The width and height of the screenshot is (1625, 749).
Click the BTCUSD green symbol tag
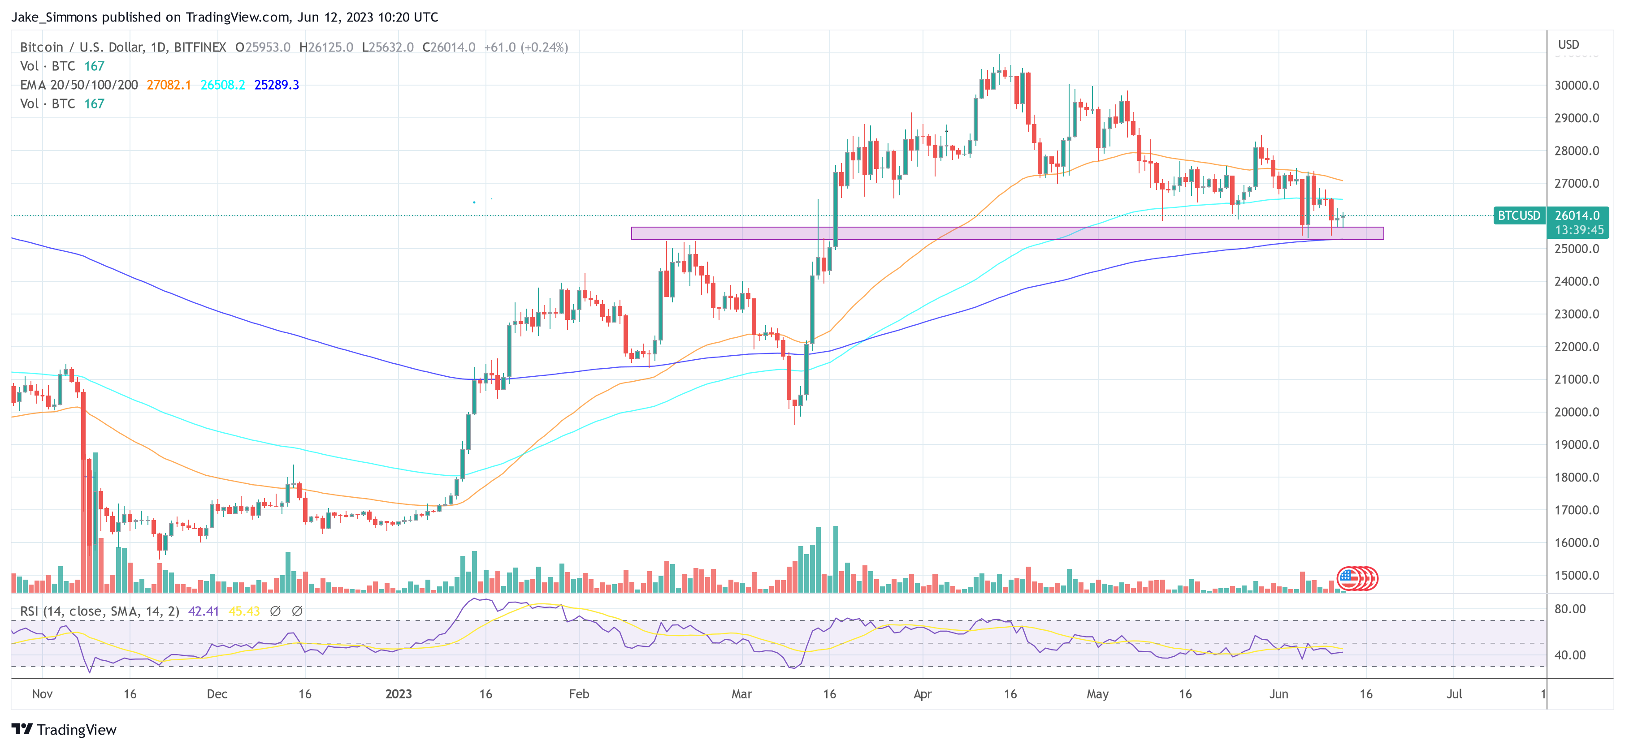(1519, 215)
